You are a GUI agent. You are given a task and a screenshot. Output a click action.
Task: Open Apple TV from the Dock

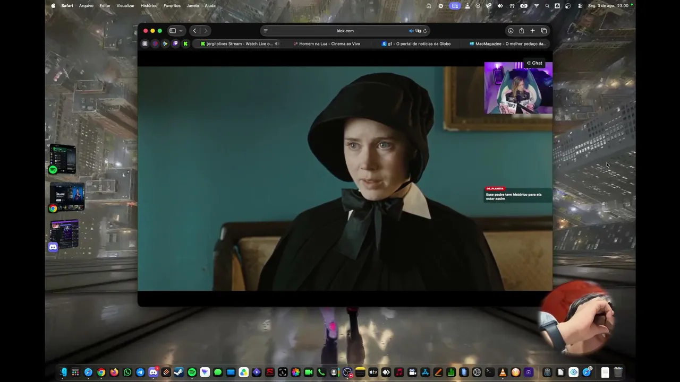(373, 372)
